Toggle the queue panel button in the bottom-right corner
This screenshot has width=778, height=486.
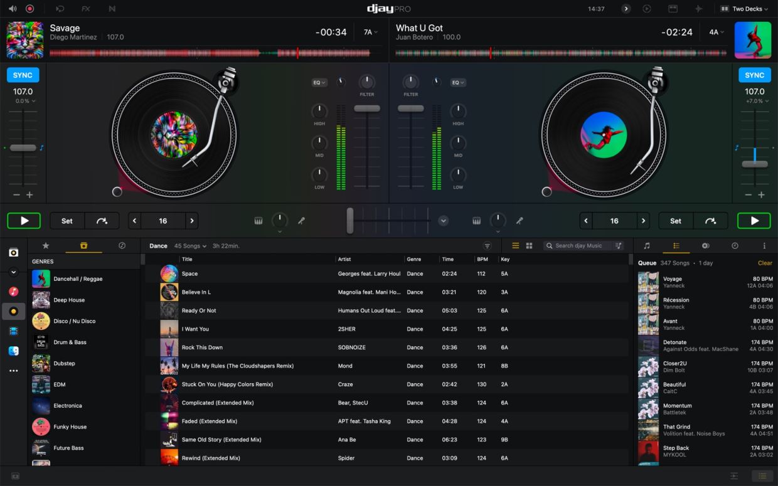(x=762, y=477)
